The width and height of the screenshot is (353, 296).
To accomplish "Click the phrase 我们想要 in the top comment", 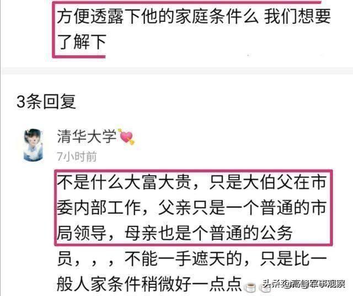I will click(x=297, y=16).
